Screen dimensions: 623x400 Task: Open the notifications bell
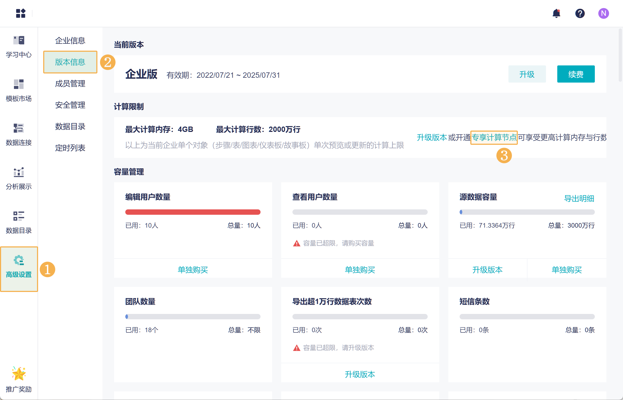tap(556, 13)
